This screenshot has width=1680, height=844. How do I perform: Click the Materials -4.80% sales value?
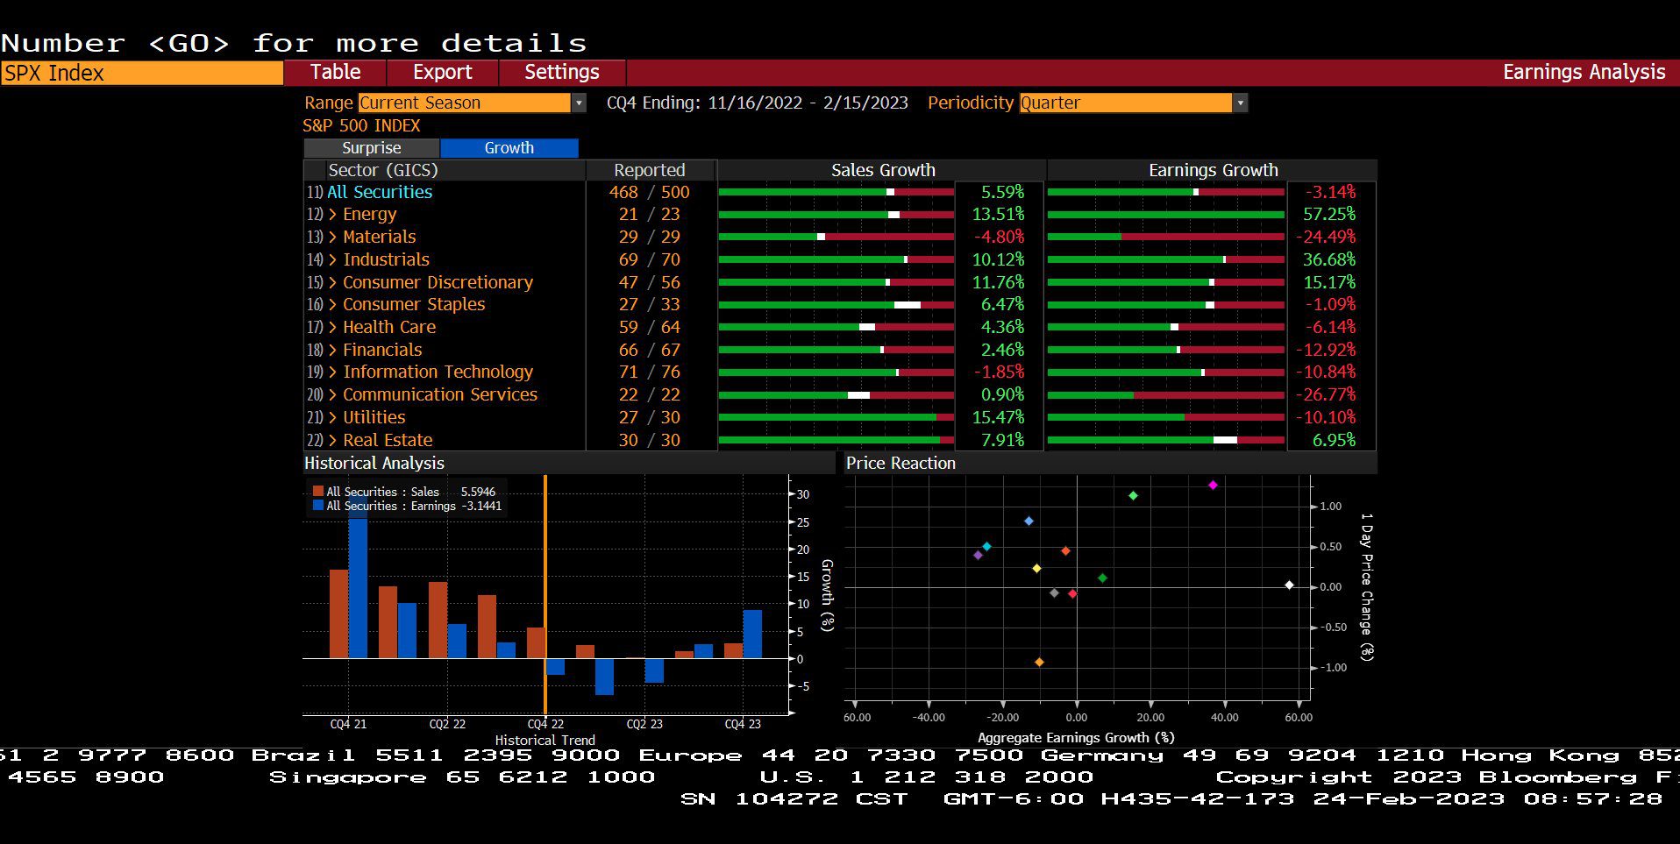[999, 238]
